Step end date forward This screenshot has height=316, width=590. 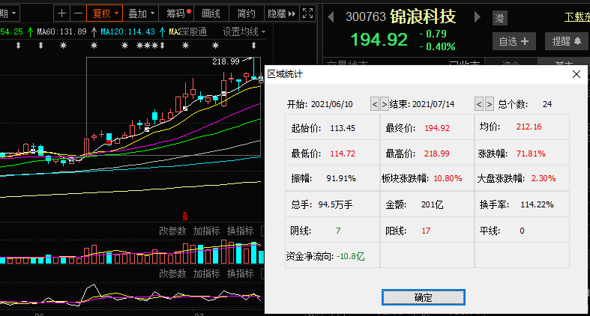490,103
